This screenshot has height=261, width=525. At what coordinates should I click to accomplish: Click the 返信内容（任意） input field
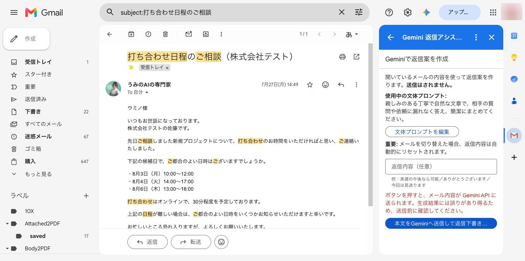[441, 167]
